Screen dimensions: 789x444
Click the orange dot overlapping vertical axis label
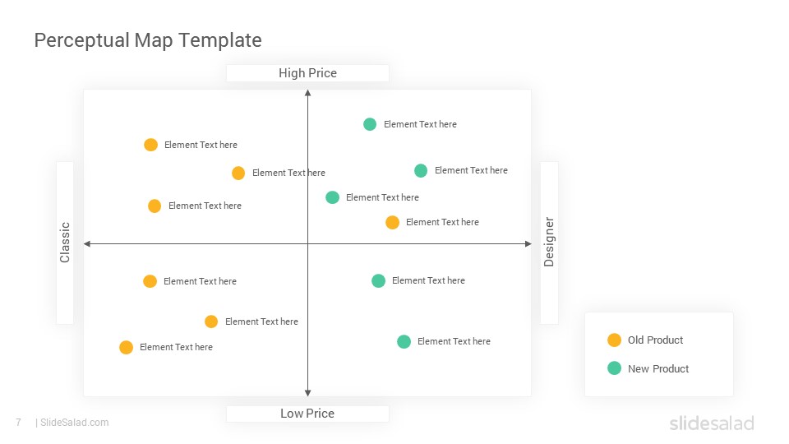click(238, 173)
